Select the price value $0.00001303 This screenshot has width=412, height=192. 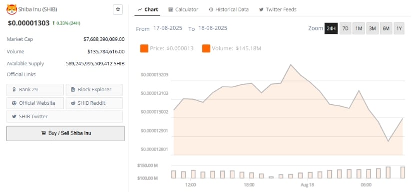(28, 23)
